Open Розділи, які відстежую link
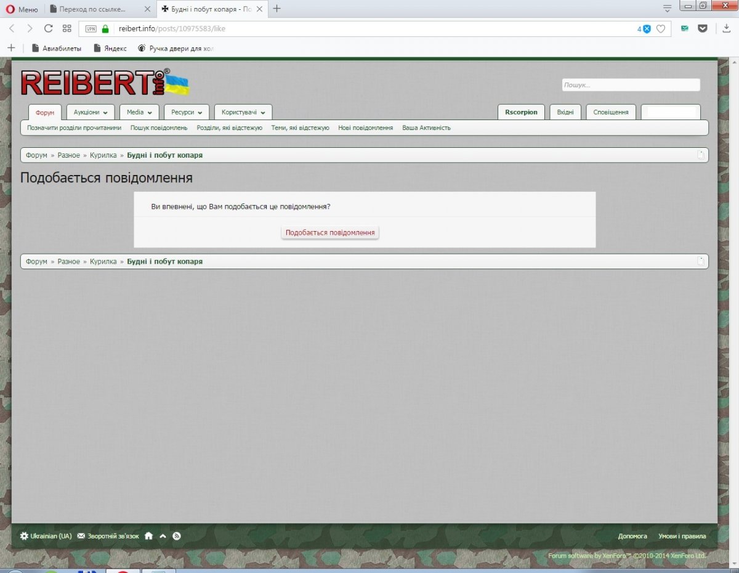The image size is (739, 573). pyautogui.click(x=230, y=128)
